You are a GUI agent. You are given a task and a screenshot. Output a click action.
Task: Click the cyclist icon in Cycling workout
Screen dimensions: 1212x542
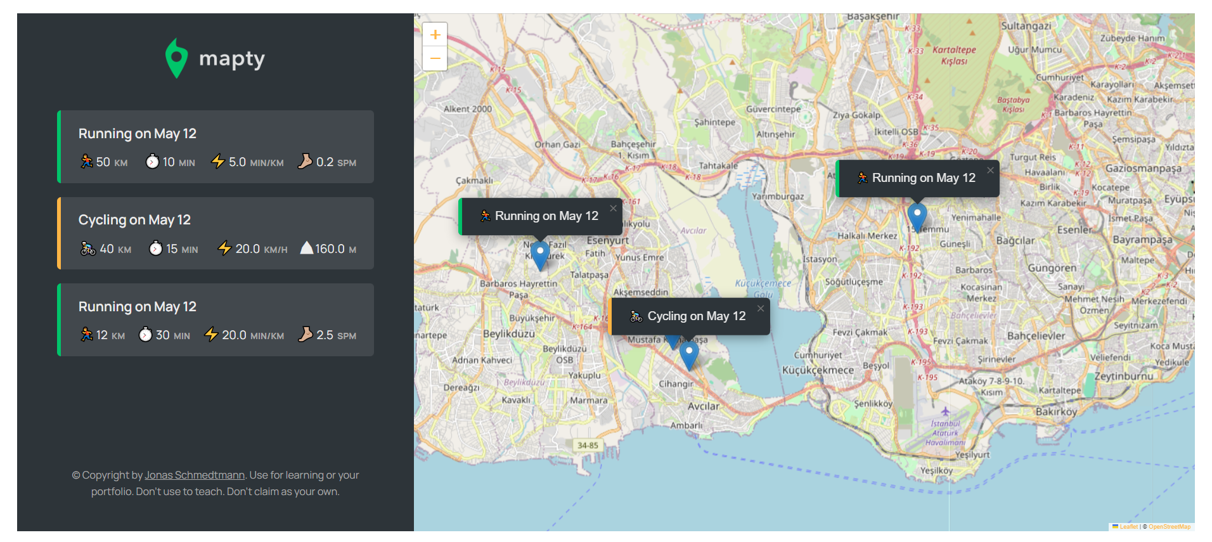tap(88, 248)
